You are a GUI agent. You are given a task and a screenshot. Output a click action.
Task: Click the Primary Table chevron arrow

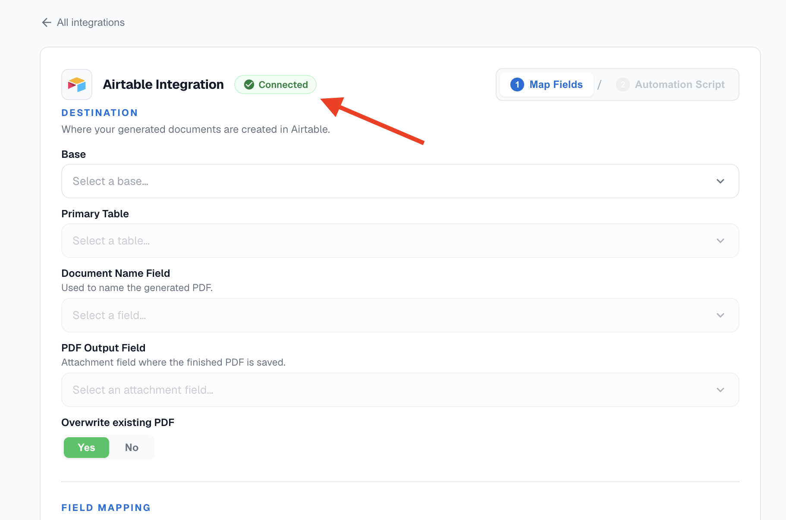pyautogui.click(x=720, y=241)
